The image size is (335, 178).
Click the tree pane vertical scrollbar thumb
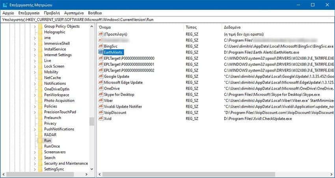(92, 121)
